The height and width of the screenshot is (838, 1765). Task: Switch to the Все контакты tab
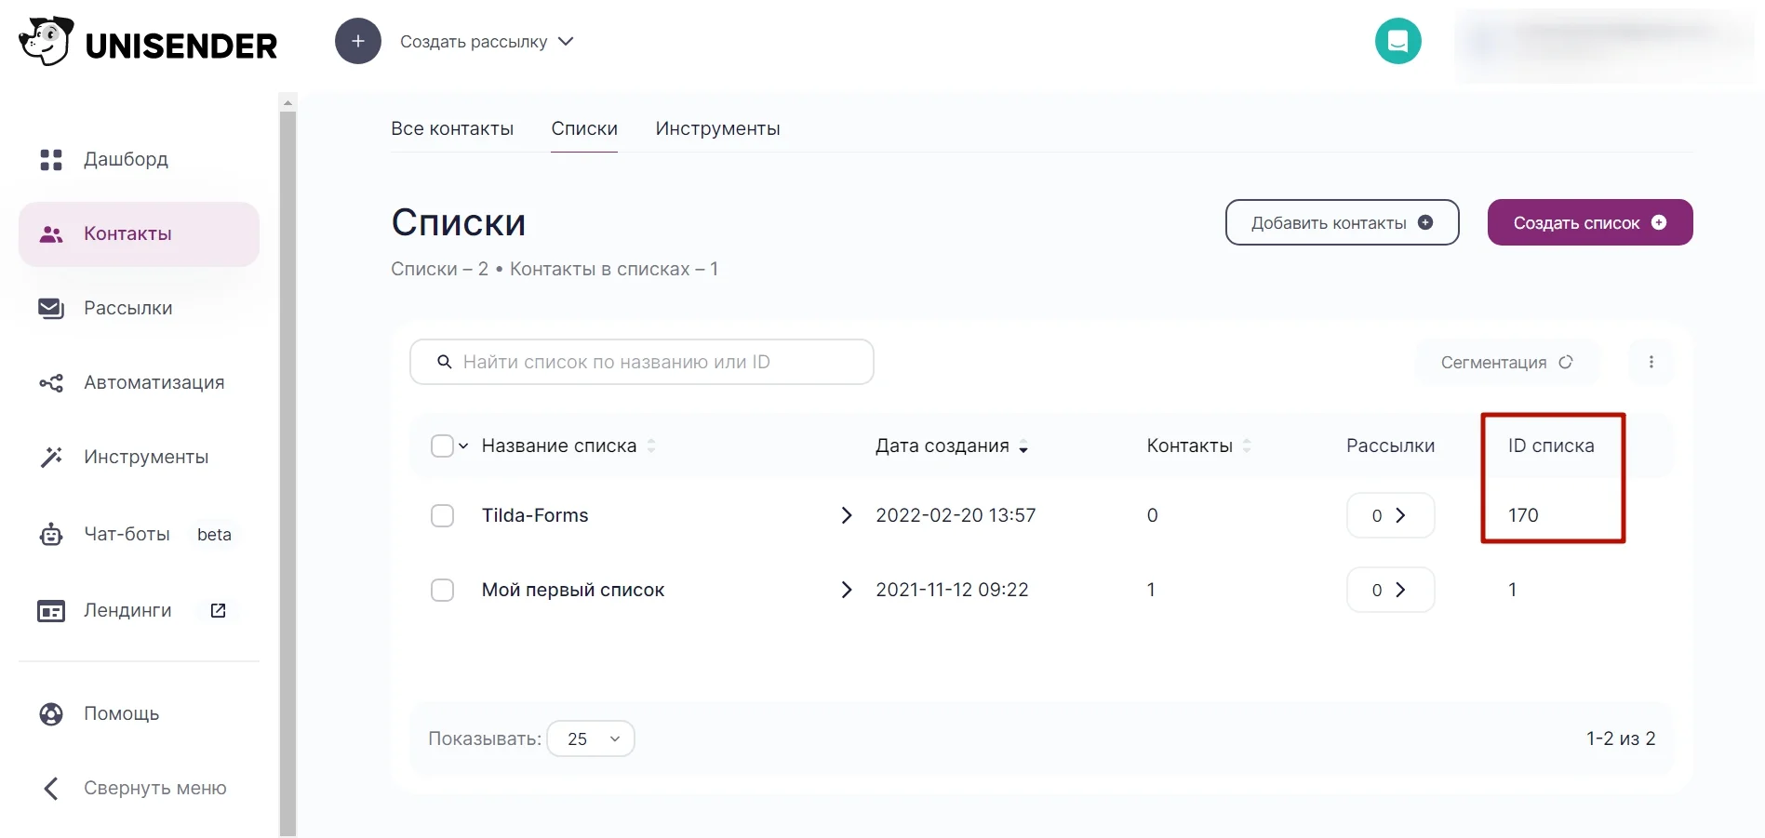tap(452, 128)
